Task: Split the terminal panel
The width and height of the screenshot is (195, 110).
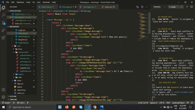Action: tap(192, 7)
